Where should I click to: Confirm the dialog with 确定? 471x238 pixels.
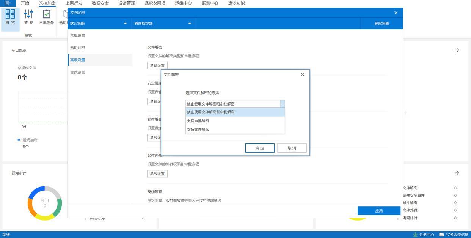tap(260, 148)
